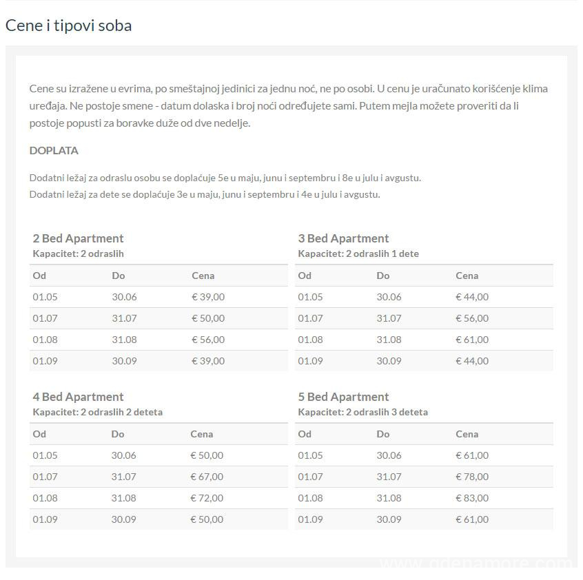Viewport: 583px width, 580px height.
Task: Click the € 50,00 July price in 2 Bed table
Action: pyautogui.click(x=208, y=318)
